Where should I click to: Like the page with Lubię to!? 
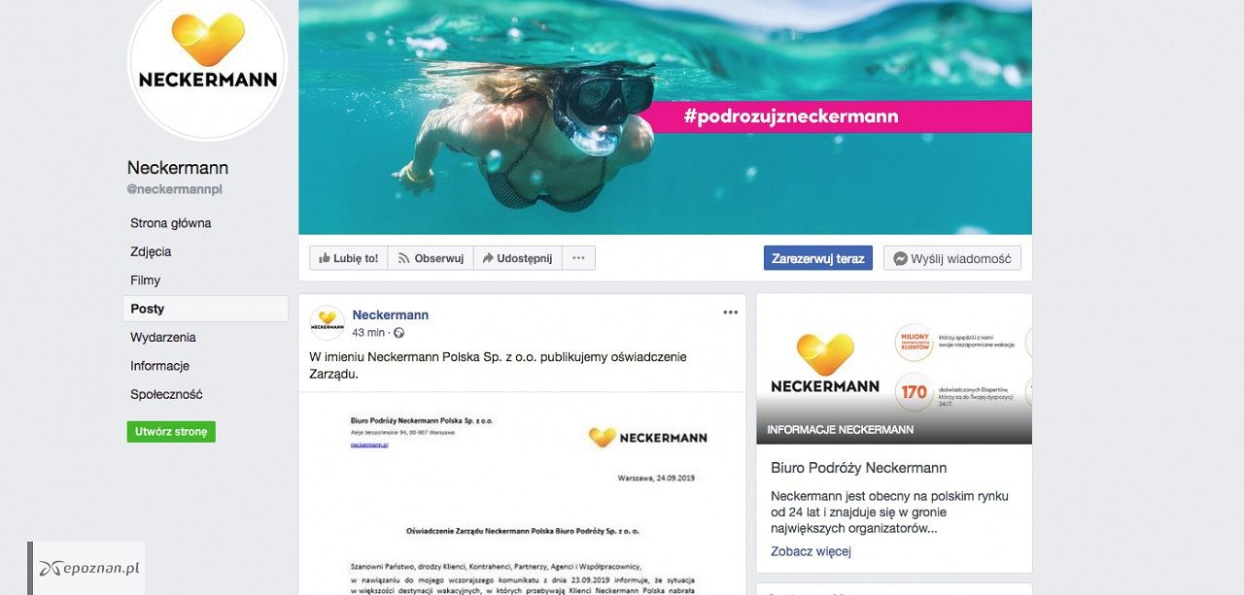tap(348, 258)
